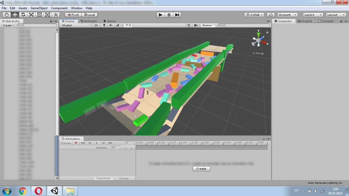
Task: Open the Shaded draw mode dropdown
Action: coord(76,25)
